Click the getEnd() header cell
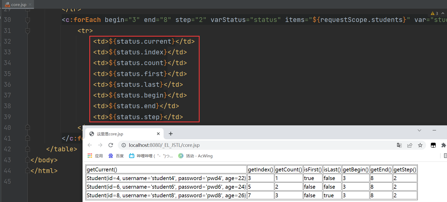 click(x=381, y=169)
